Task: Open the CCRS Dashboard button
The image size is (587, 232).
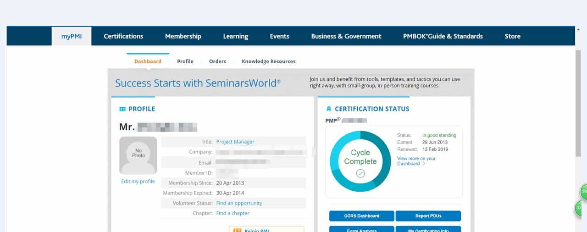Action: click(x=362, y=216)
